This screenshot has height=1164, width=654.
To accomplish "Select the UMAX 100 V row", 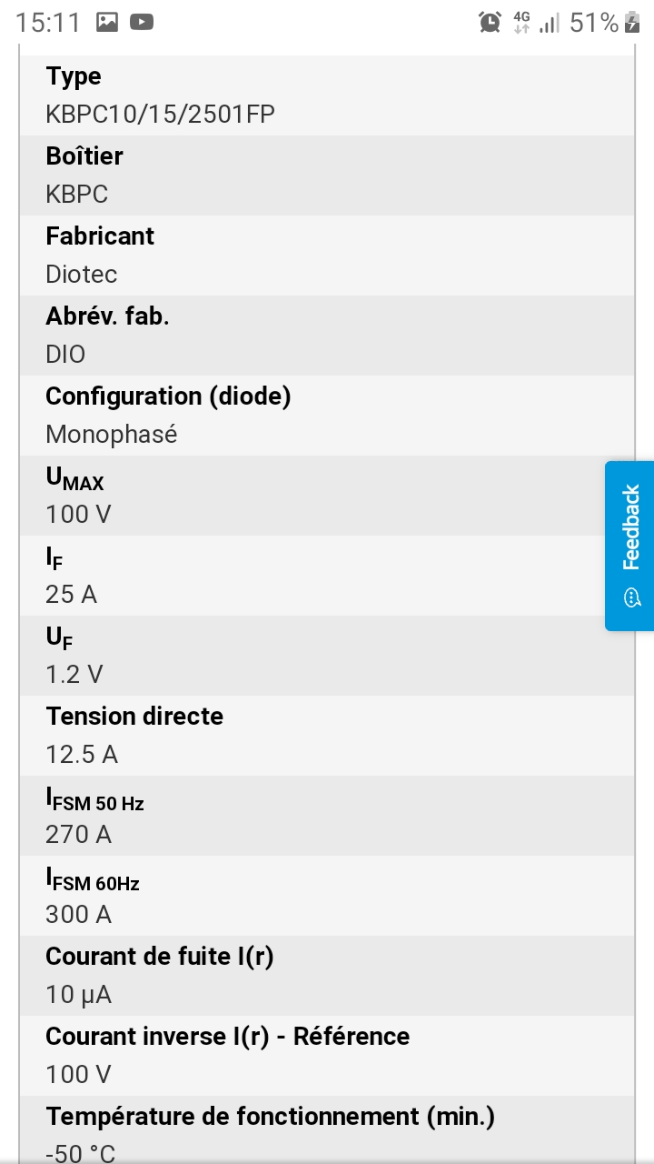I will coord(327,496).
